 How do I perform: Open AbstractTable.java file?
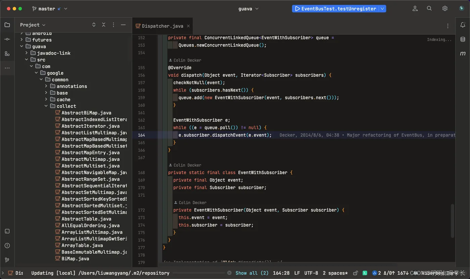[x=86, y=219]
